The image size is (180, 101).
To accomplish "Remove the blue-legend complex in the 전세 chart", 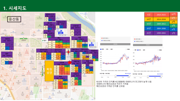I will pyautogui.click(x=143, y=42).
